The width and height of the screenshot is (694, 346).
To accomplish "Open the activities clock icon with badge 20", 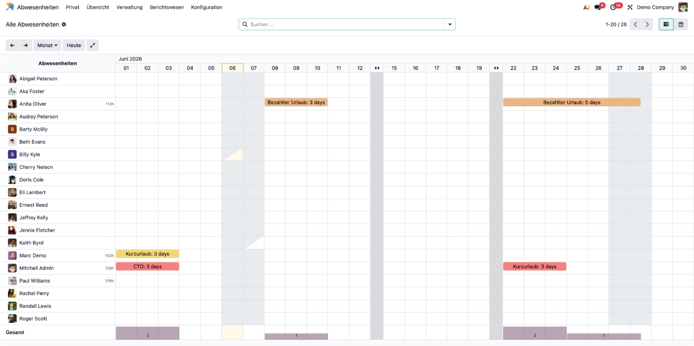I will coord(614,8).
